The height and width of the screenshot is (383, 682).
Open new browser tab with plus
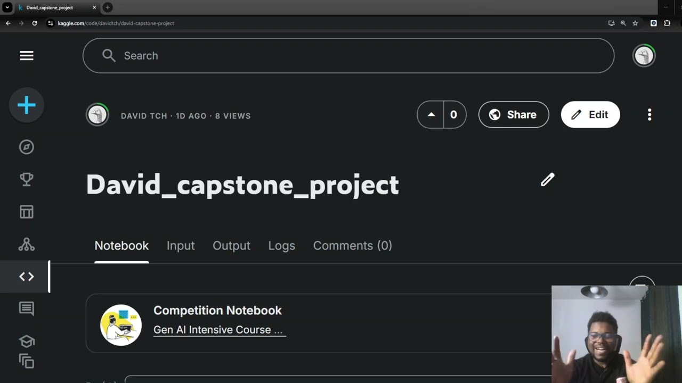coord(107,7)
